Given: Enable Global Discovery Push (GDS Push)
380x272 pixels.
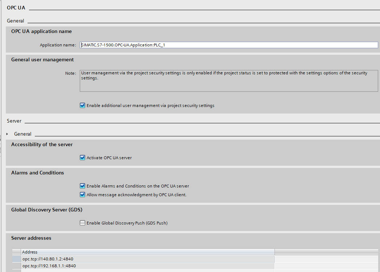Looking at the screenshot, I should 82,223.
